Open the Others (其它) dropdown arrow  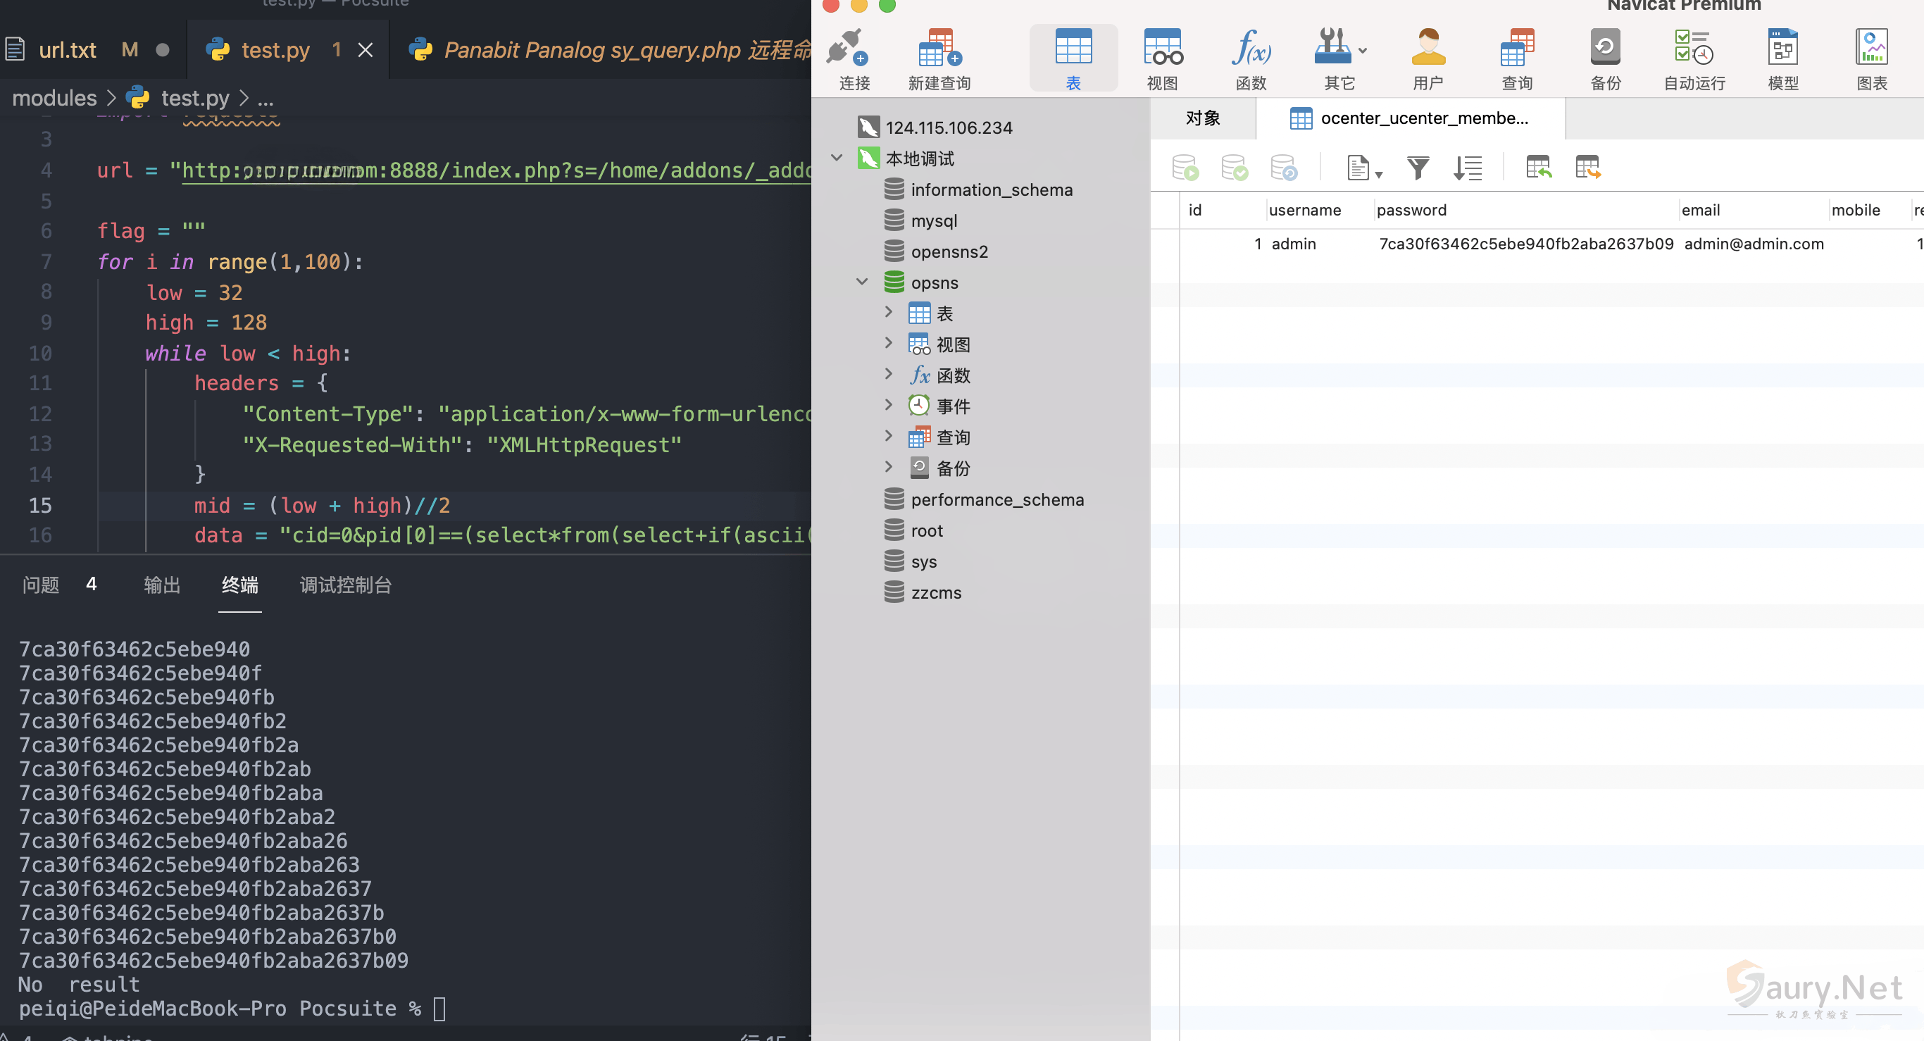[x=1363, y=51]
